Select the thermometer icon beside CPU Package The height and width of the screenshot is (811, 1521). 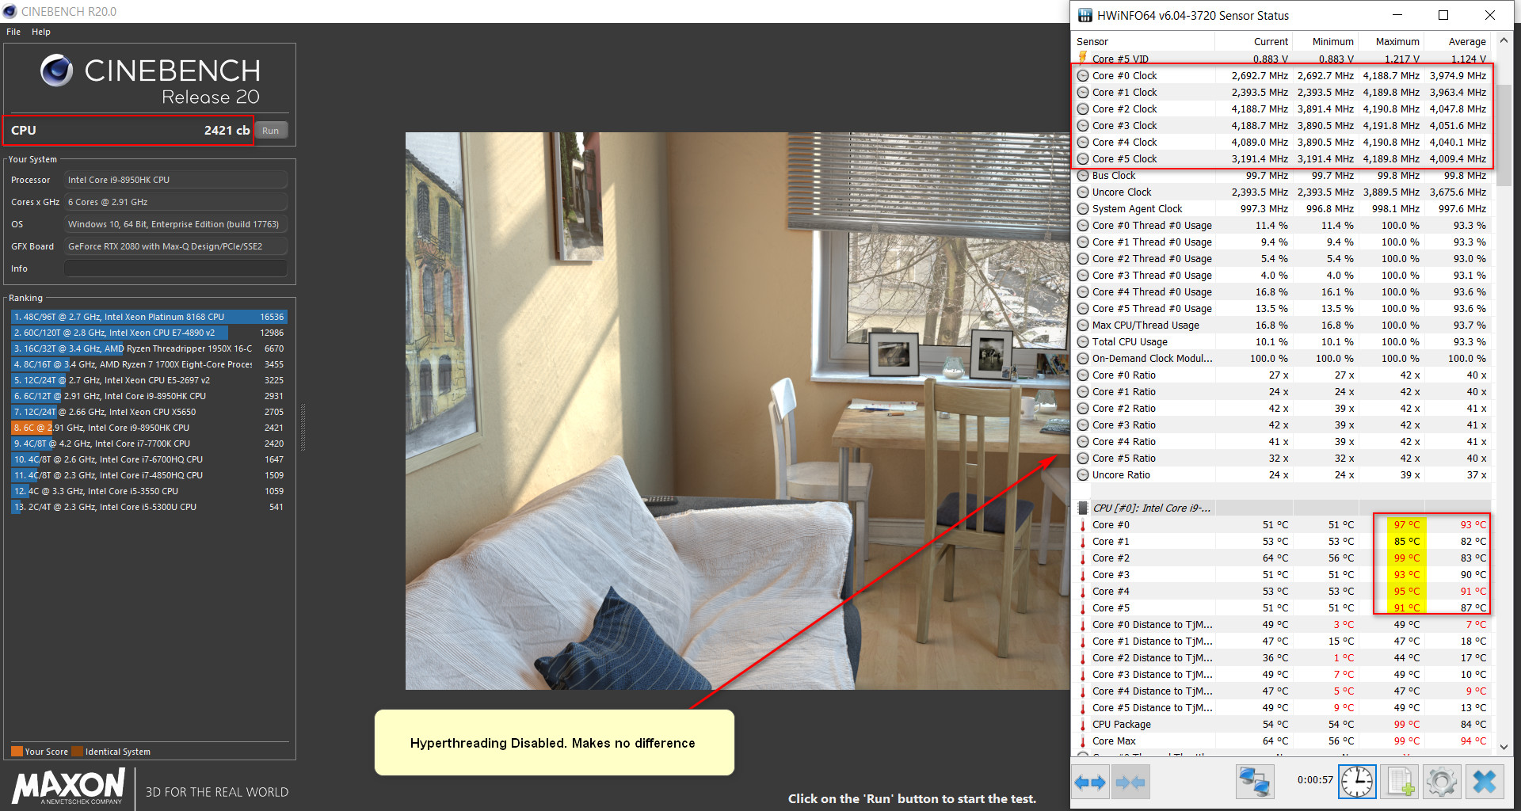1083,725
